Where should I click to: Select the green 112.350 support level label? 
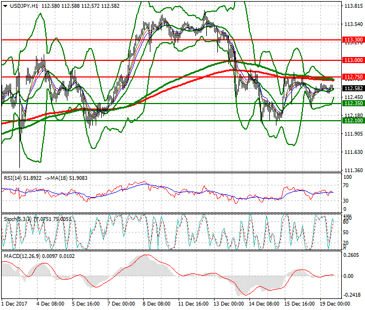(x=353, y=104)
